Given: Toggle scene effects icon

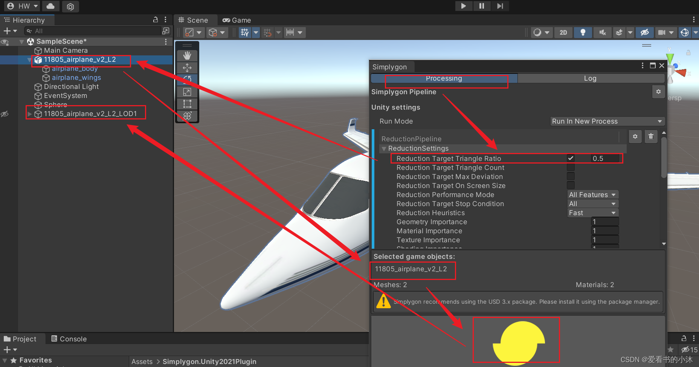Looking at the screenshot, I should (619, 33).
